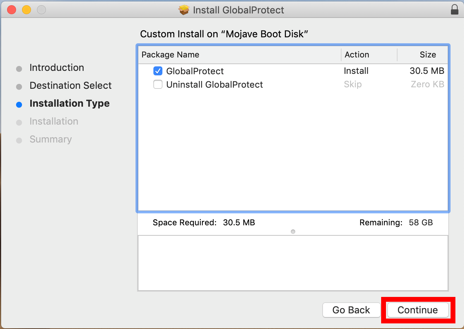Image resolution: width=464 pixels, height=329 pixels.
Task: Check the Uninstall GlobalProtect checkbox
Action: coord(158,85)
